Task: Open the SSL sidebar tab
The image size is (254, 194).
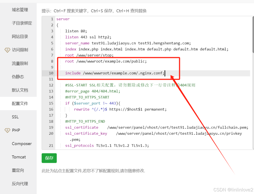Action: pyautogui.click(x=15, y=117)
